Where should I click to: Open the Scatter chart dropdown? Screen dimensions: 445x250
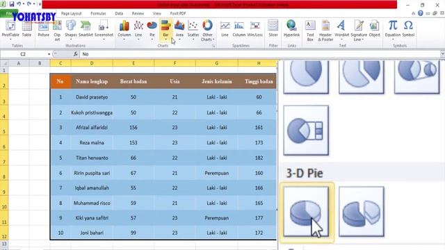[193, 30]
